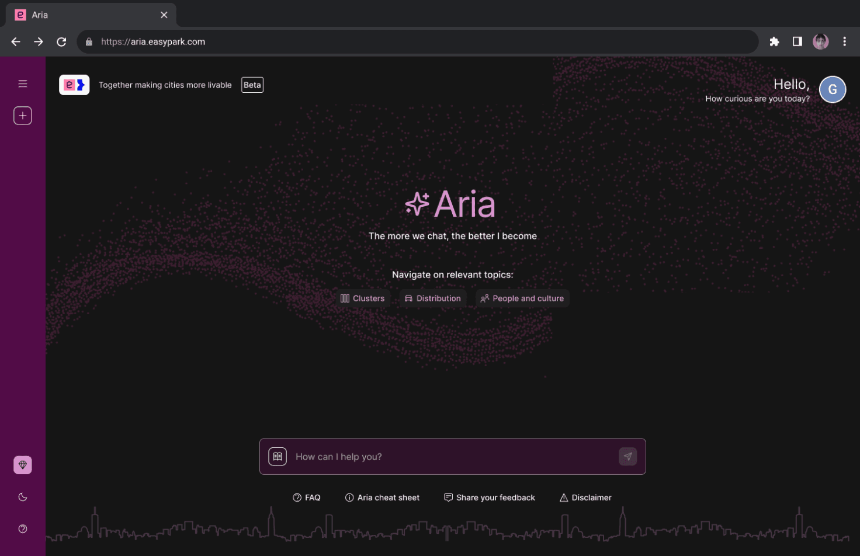The image size is (860, 556).
Task: Go back in browser history
Action: pos(16,41)
